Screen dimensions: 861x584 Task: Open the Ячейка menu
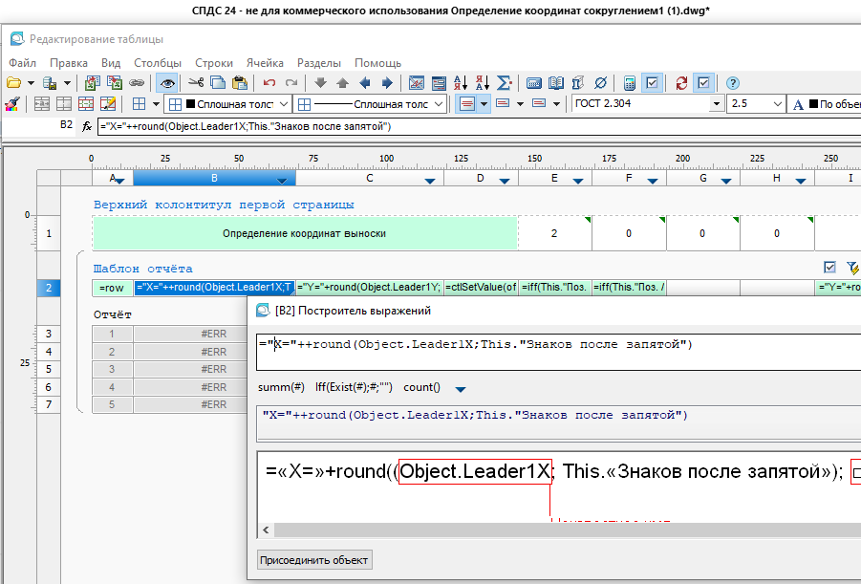(265, 62)
